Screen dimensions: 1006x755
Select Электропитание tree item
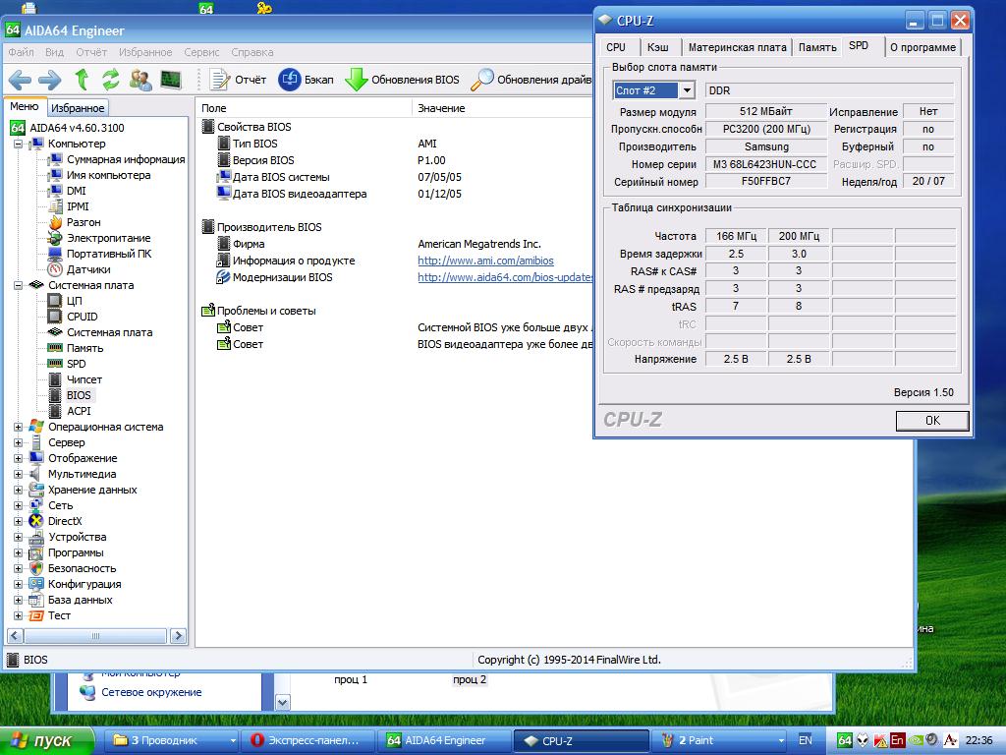pos(108,238)
